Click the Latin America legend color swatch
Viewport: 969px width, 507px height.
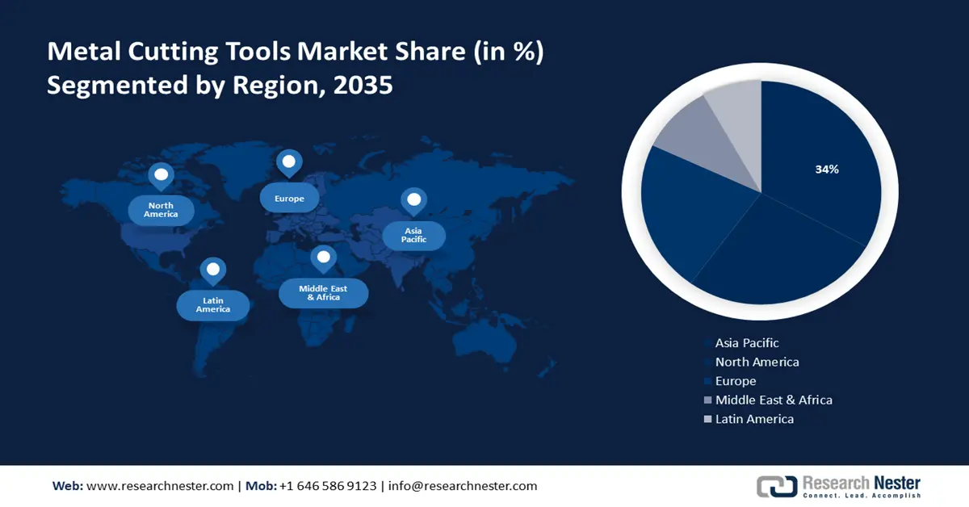click(x=708, y=419)
